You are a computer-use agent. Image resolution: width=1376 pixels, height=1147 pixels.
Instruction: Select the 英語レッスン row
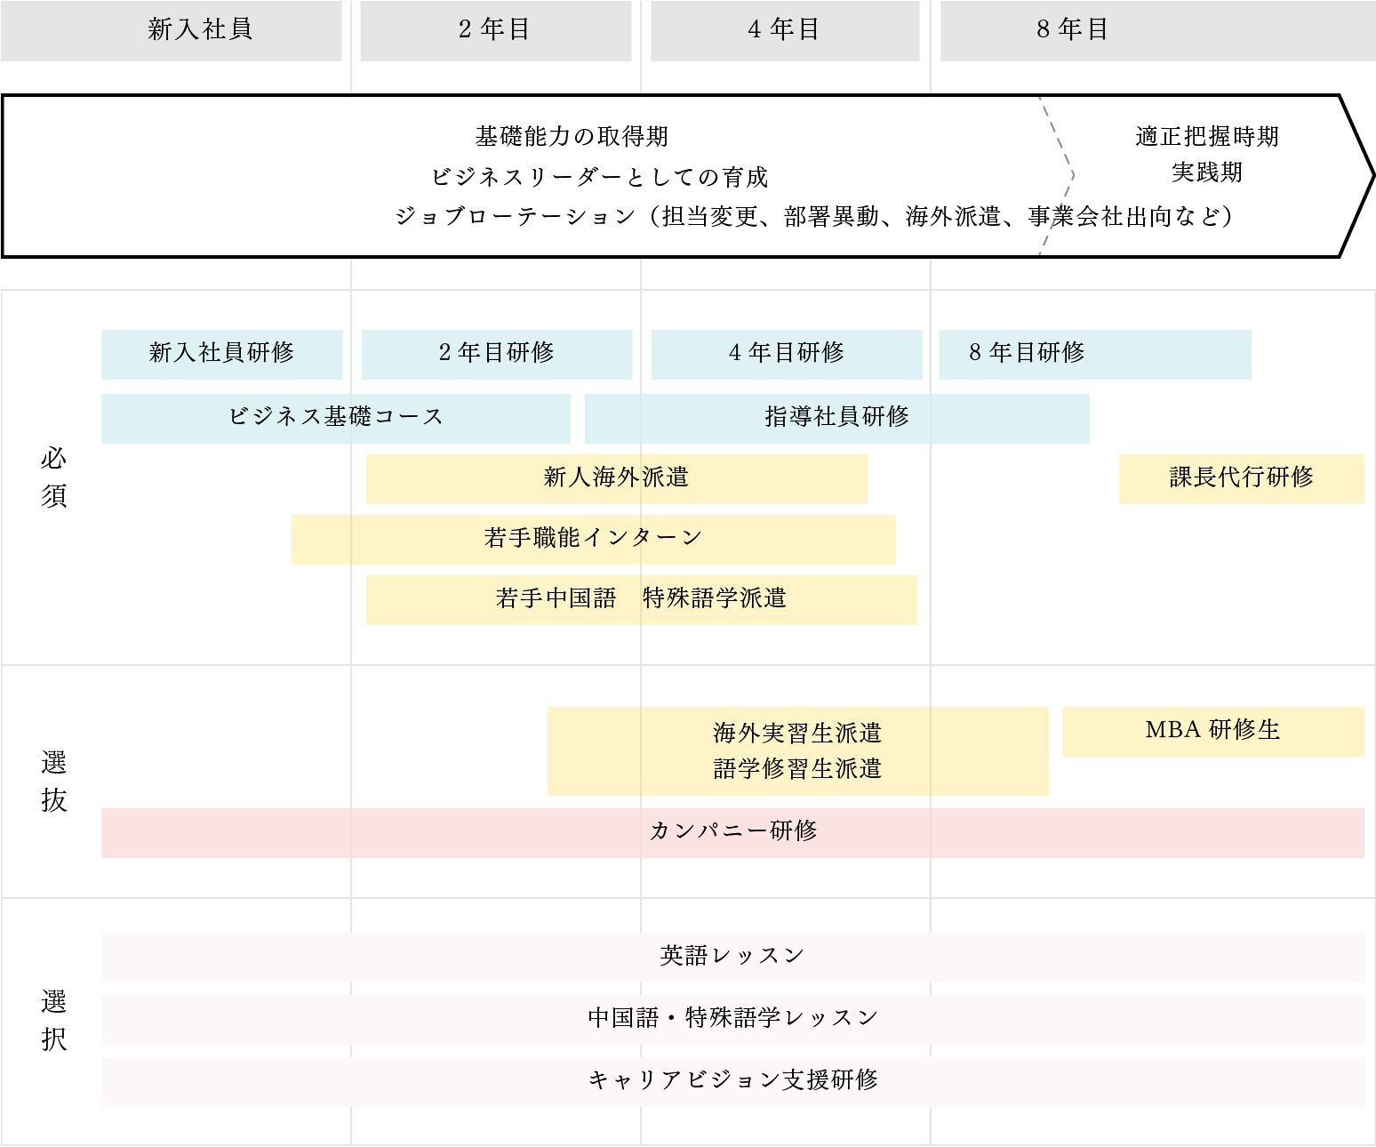[733, 955]
